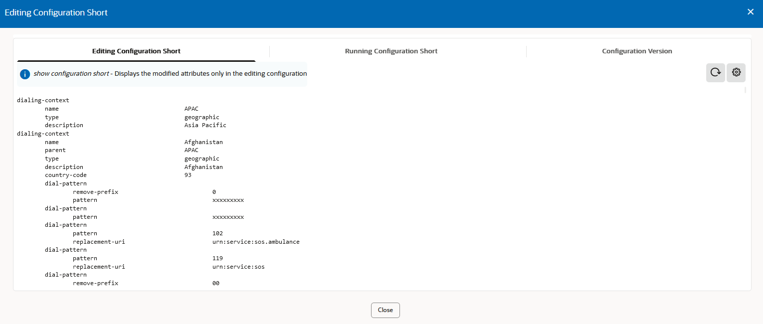
Task: Click the circular arrow refresh button
Action: 716,72
